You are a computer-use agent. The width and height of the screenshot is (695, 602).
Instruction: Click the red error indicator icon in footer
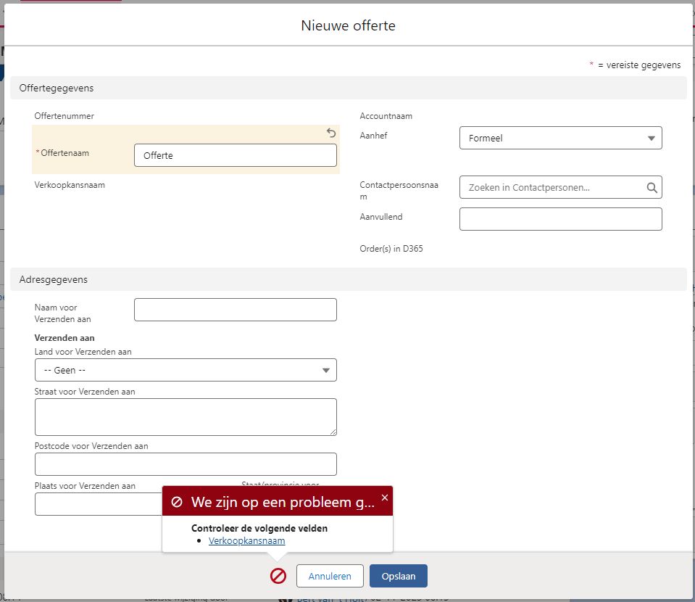(278, 576)
